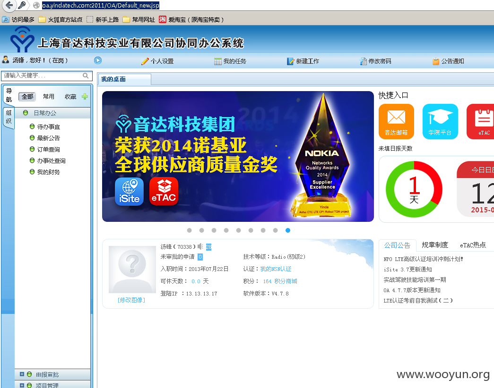Click the browser address bar URL
Viewport: 494px width, 388px height.
click(101, 5)
